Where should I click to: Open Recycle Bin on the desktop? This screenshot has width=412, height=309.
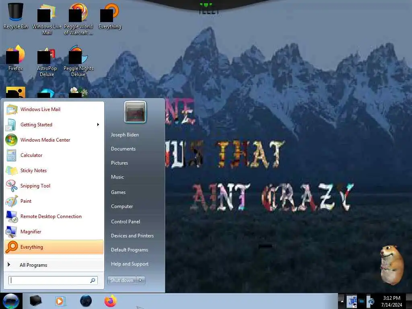pos(16,16)
